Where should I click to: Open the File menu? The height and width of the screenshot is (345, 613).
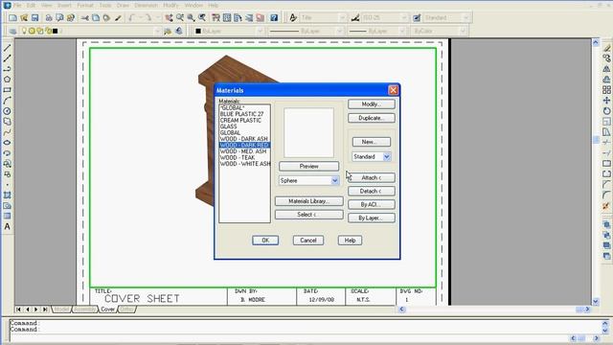point(17,6)
